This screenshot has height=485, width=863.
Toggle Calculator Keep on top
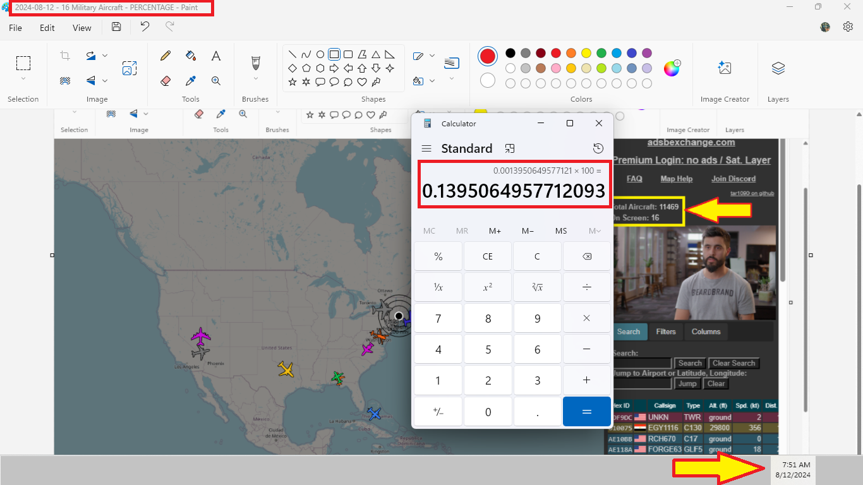510,148
